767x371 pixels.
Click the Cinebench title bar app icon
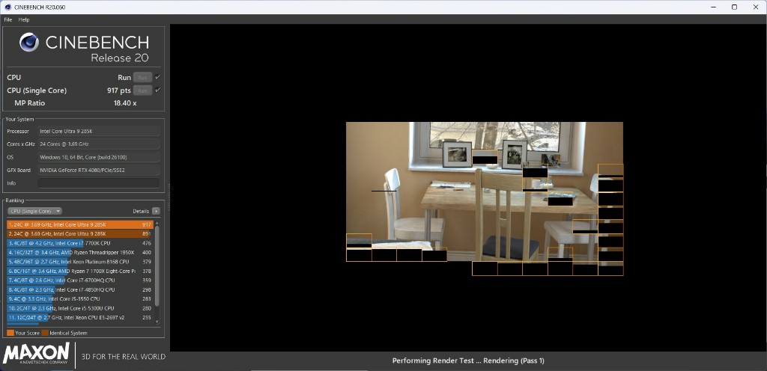point(7,7)
